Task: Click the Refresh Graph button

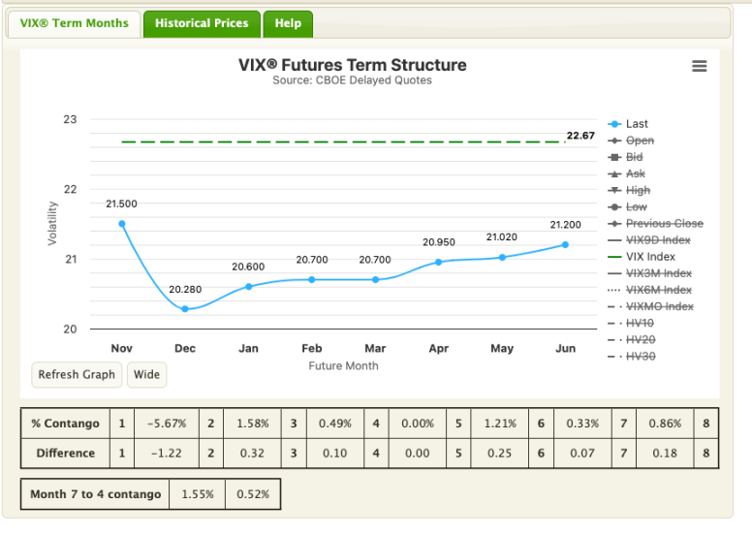Action: (x=77, y=374)
